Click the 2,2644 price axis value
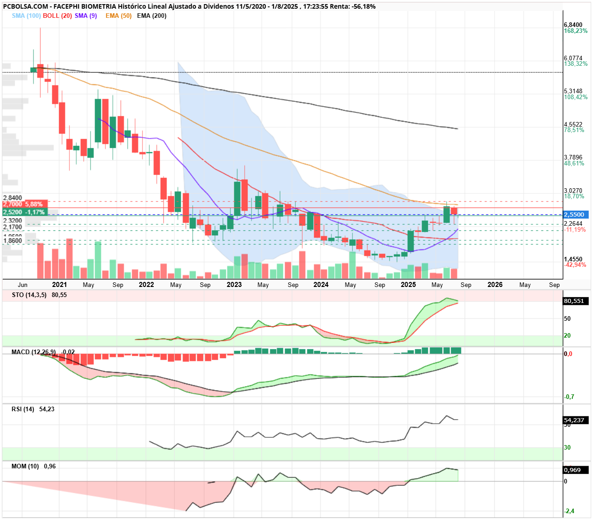 coord(573,224)
